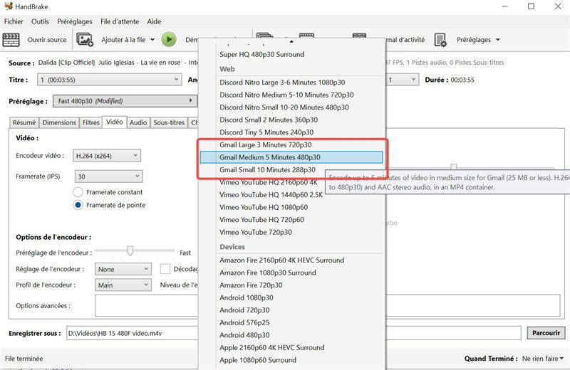The image size is (570, 370).
Task: Switch to the Filtres tab
Action: click(x=91, y=122)
